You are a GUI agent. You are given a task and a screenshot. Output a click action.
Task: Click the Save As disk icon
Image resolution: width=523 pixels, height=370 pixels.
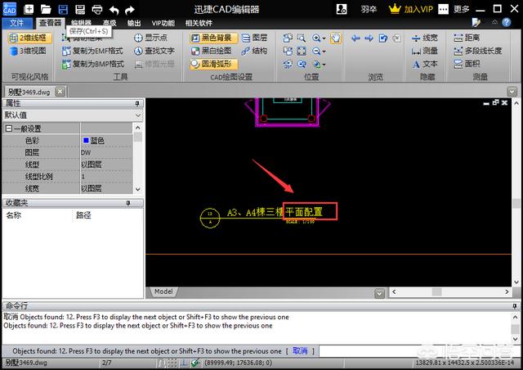click(80, 9)
